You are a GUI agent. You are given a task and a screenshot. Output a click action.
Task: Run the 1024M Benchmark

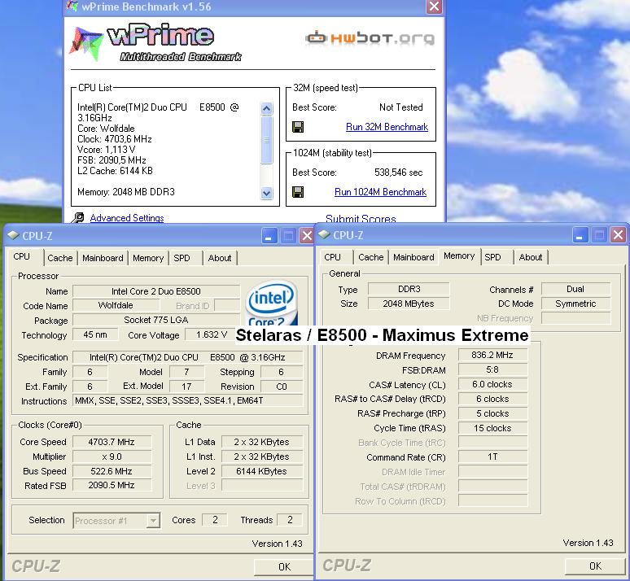[380, 192]
